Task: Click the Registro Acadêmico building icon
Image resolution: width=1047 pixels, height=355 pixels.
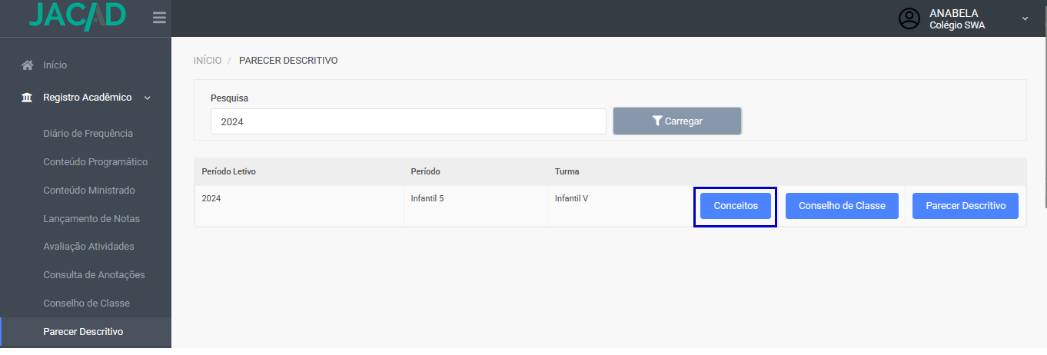Action: (x=27, y=98)
